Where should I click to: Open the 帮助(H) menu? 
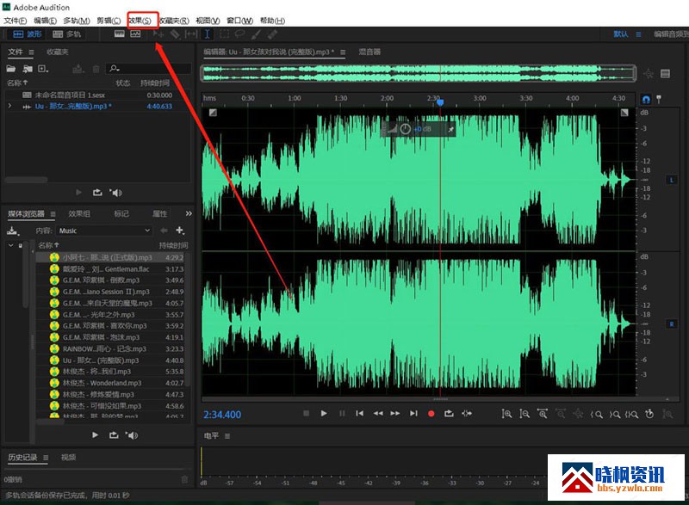pyautogui.click(x=272, y=21)
